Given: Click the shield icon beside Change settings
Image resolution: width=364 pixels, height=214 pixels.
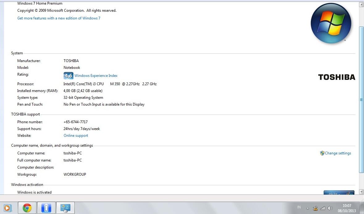Looking at the screenshot, I should coord(322,153).
